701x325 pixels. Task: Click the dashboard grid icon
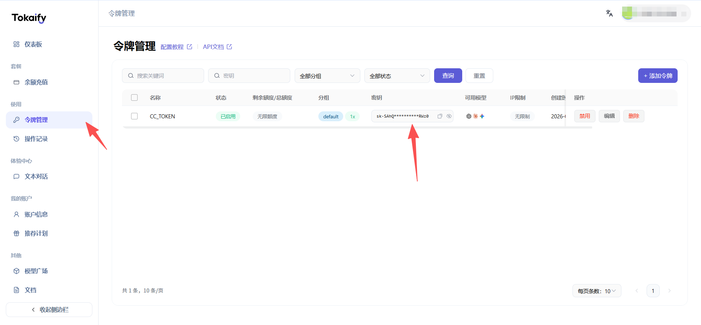click(16, 44)
